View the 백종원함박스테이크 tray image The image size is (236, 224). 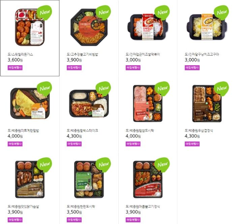(89, 104)
